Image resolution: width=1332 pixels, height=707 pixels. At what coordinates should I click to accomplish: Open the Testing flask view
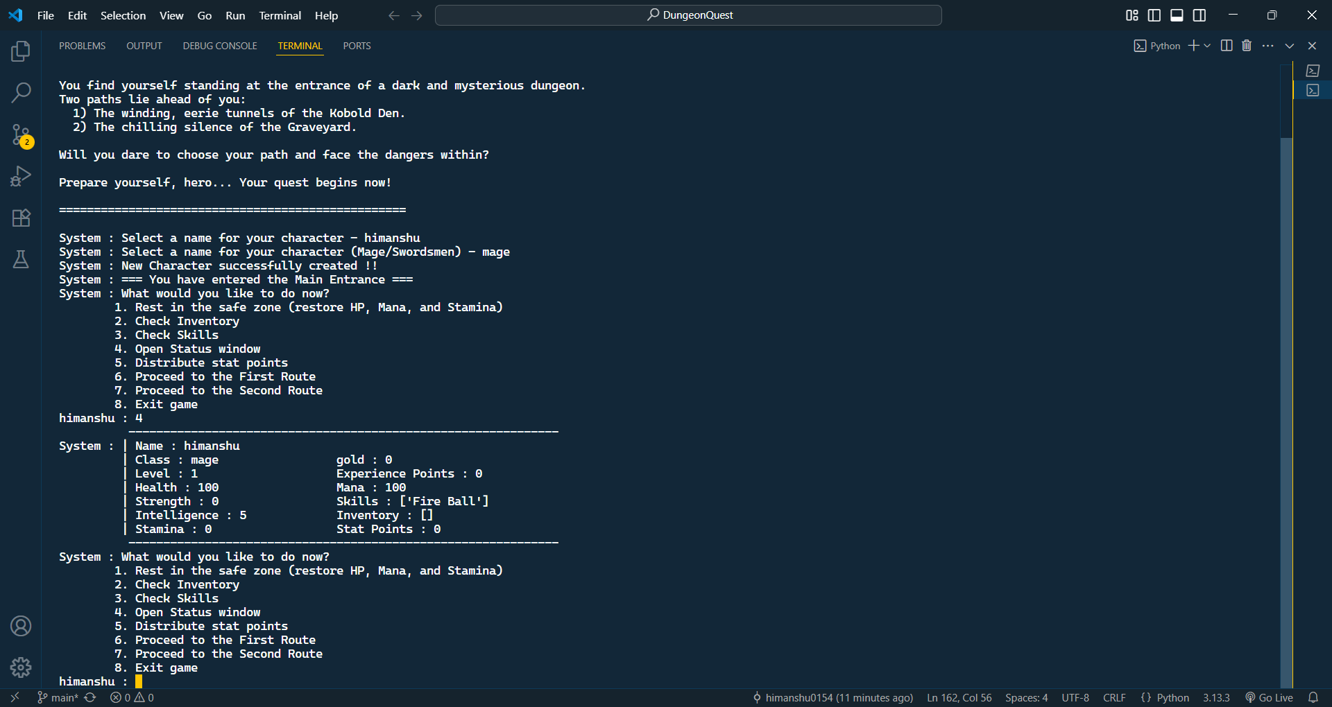pos(21,259)
